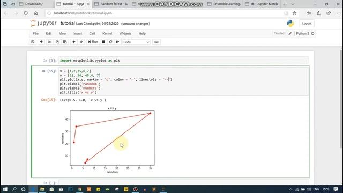Image resolution: width=343 pixels, height=193 pixels.
Task: Click the Trusted notebook indicator
Action: (x=279, y=33)
